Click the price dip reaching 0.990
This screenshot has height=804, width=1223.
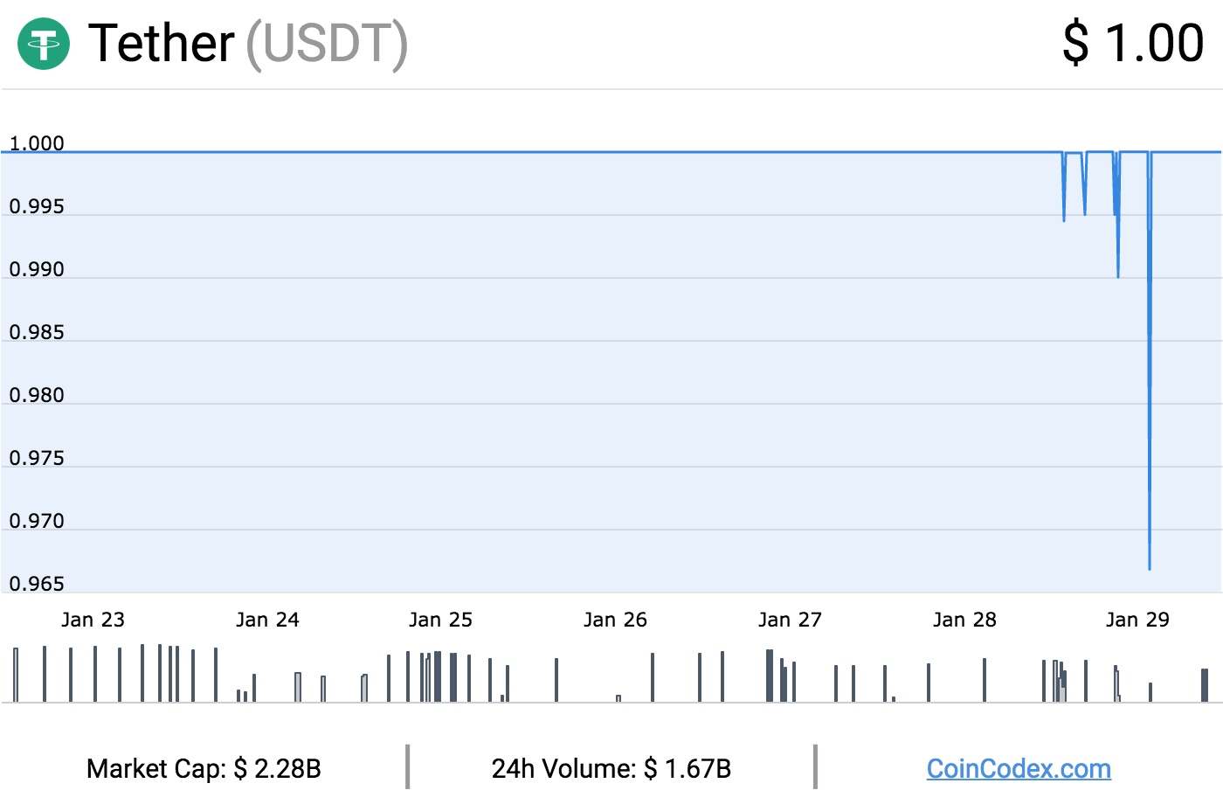click(x=1118, y=276)
